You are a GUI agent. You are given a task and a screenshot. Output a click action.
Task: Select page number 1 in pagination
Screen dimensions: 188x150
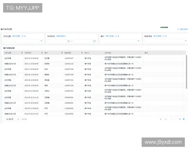161,119
